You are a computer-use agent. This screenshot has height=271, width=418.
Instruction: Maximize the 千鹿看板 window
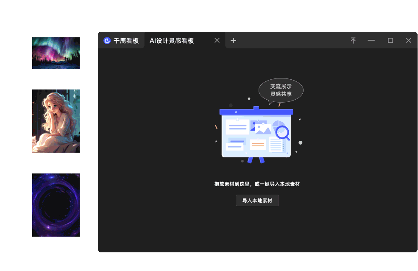click(390, 40)
